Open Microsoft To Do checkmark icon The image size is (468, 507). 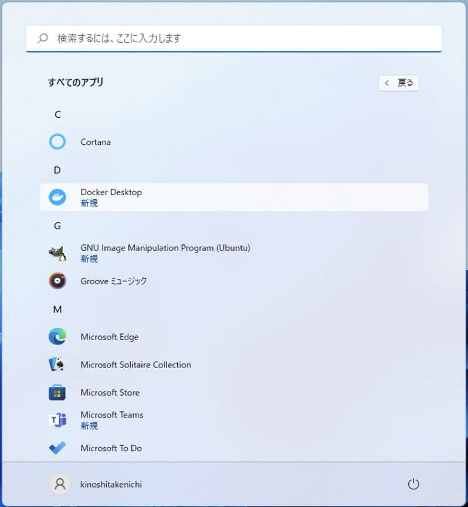point(57,448)
